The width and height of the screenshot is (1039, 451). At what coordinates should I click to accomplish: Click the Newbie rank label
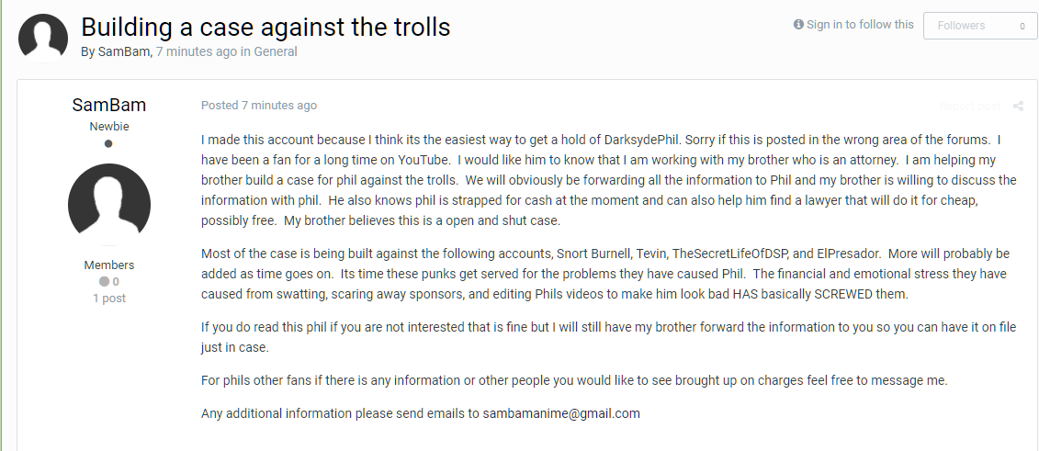(109, 127)
